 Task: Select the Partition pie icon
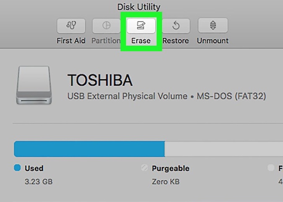click(106, 26)
